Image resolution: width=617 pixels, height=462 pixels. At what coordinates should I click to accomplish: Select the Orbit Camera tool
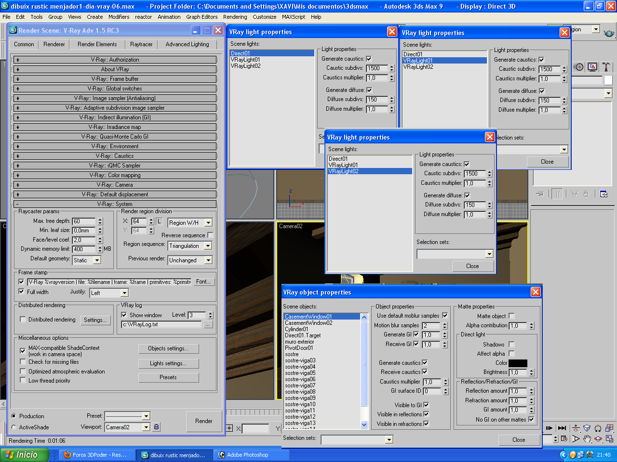coord(598,439)
